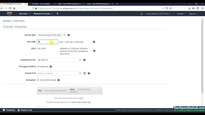The image size is (205, 115).
Task: Click the info icon next to Throughput
Action: click(x=51, y=67)
